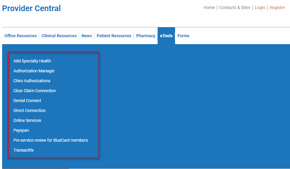This screenshot has width=290, height=169.
Task: Click the Login link
Action: 260,8
